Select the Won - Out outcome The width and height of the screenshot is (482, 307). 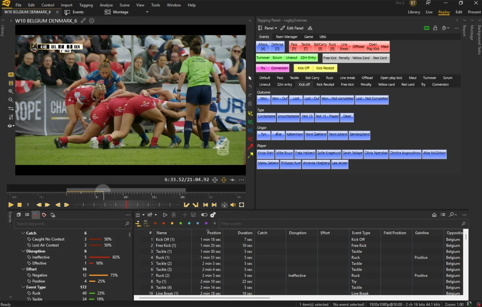pos(280,100)
